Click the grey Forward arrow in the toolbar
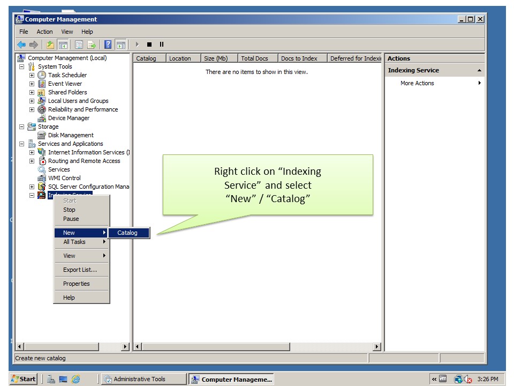 [34, 44]
